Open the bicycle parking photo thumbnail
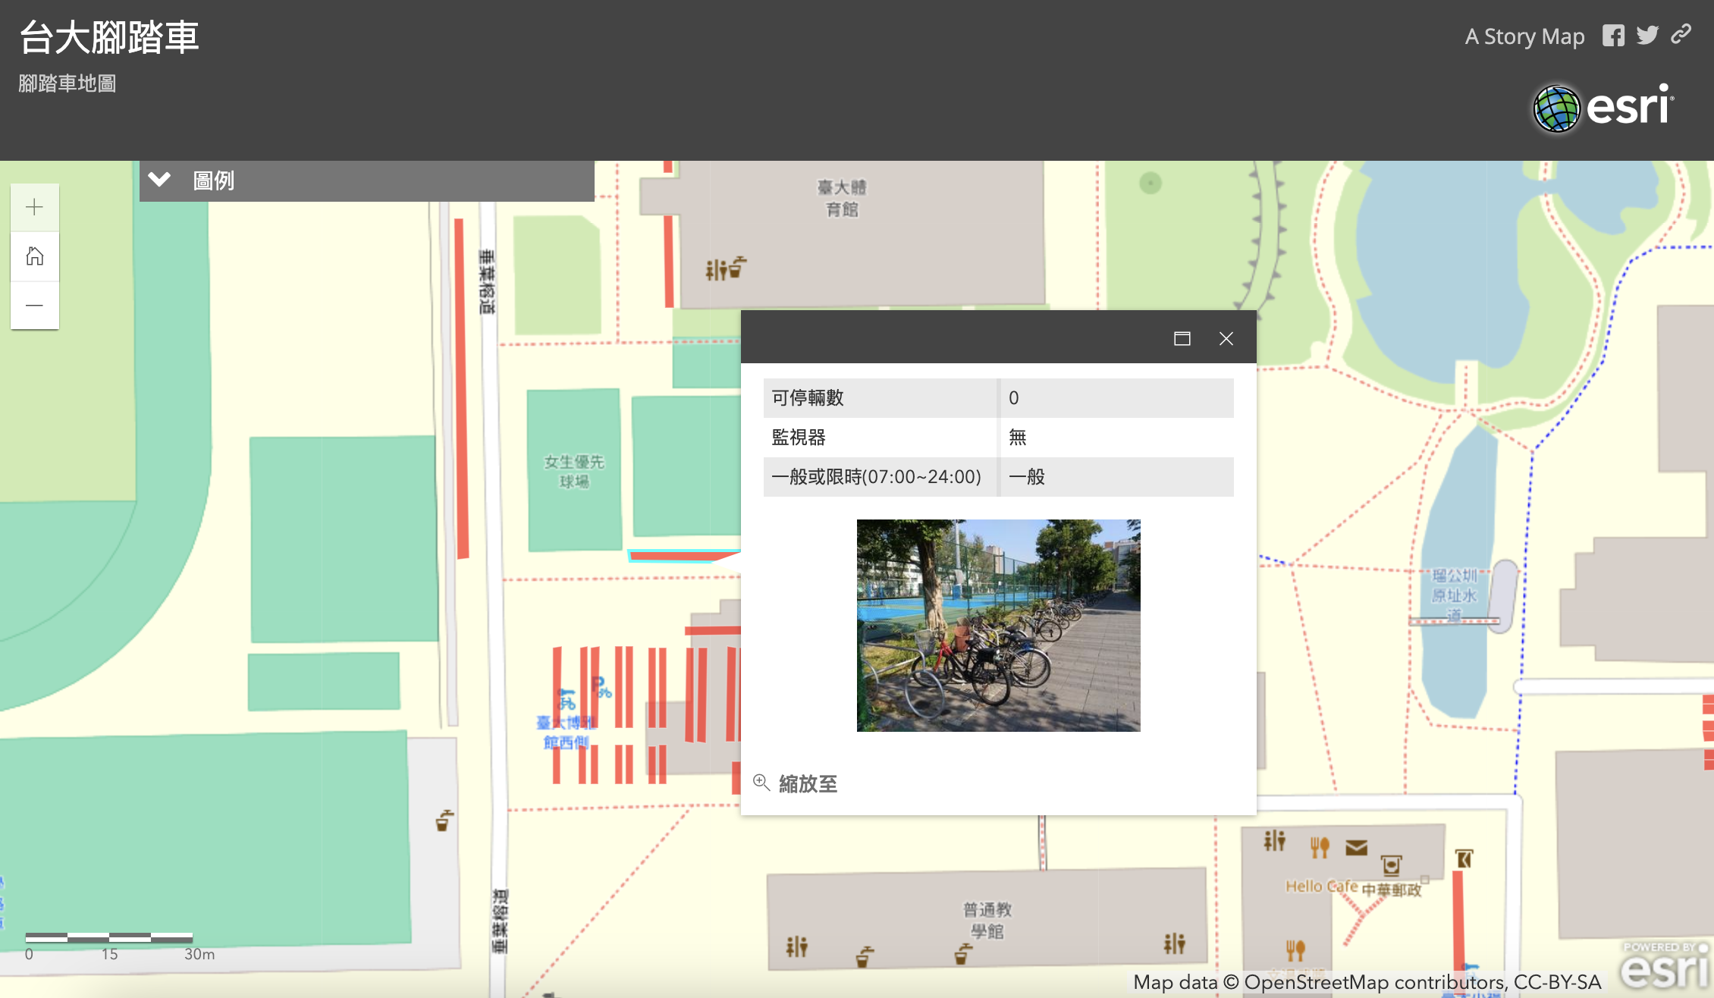This screenshot has height=998, width=1714. [x=998, y=625]
